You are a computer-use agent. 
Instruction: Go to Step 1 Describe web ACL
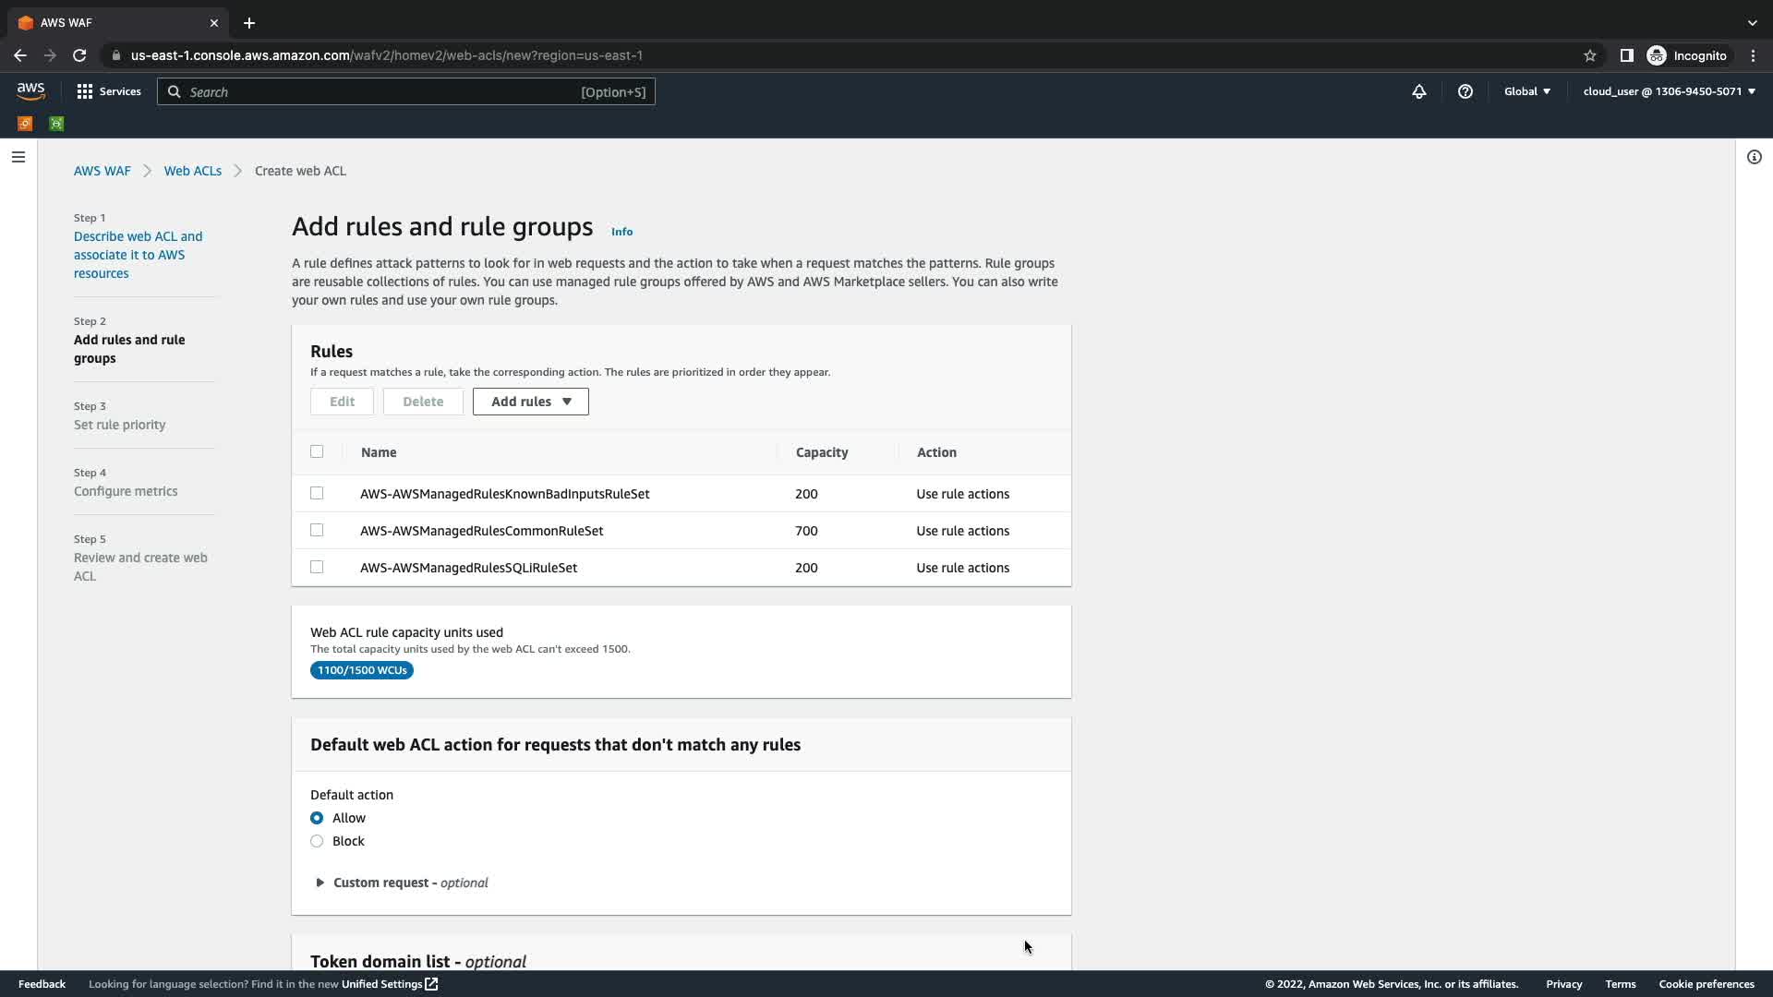pos(138,255)
